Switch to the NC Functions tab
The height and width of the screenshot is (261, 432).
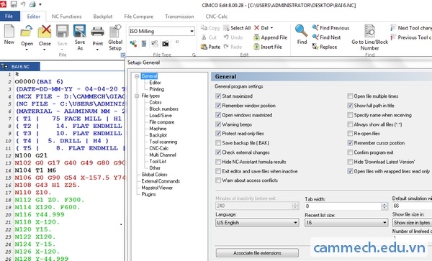click(67, 17)
